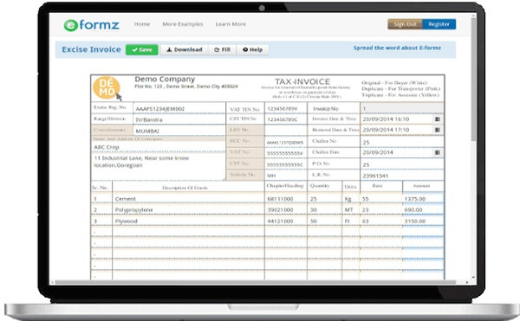Open the Learn More menu item
The image size is (520, 321).
tap(231, 24)
